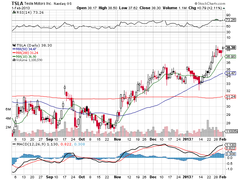The height and width of the screenshot is (180, 238).
Task: Click the High 38.50 value
Action: pyautogui.click(x=108, y=8)
